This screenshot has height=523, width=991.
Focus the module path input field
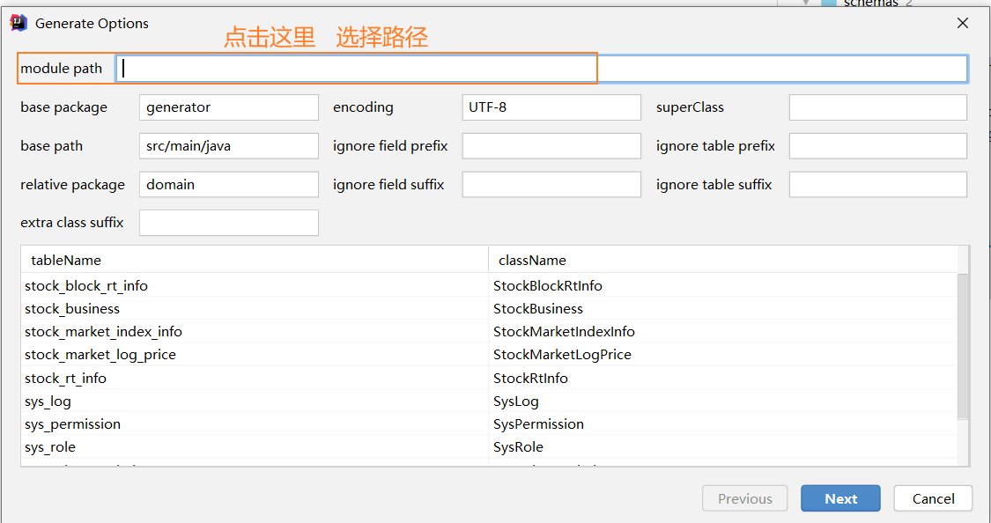pos(542,69)
